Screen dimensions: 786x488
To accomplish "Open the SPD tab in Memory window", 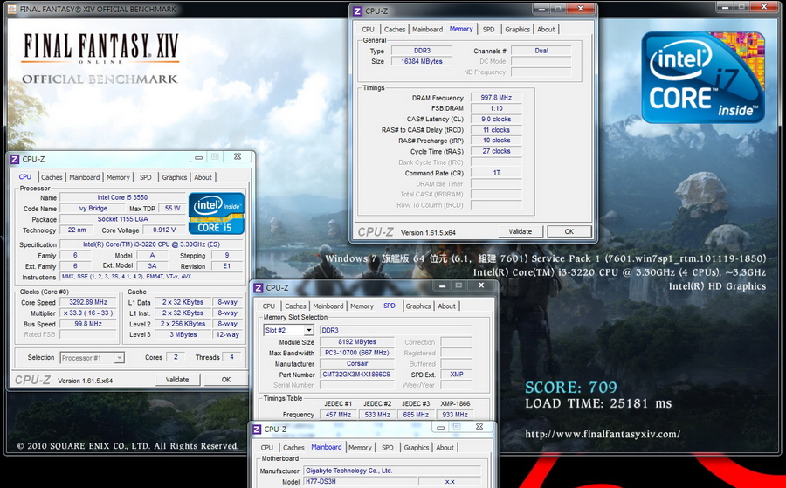I will (x=488, y=30).
